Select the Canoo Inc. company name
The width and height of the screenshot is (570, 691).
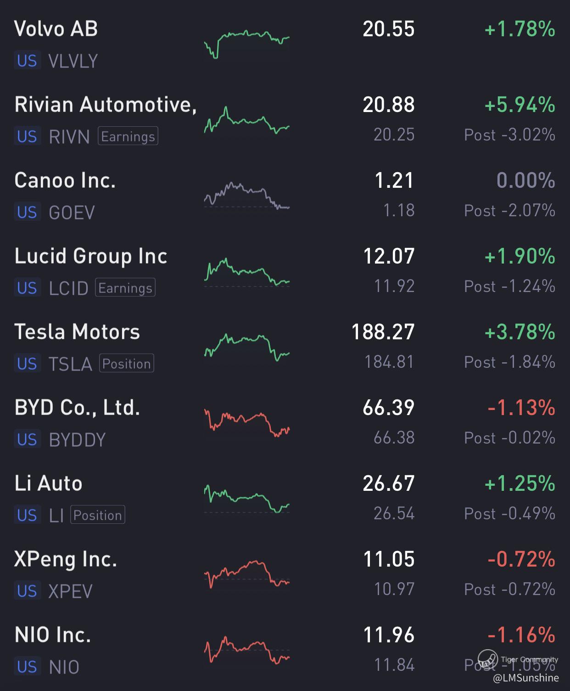(65, 180)
